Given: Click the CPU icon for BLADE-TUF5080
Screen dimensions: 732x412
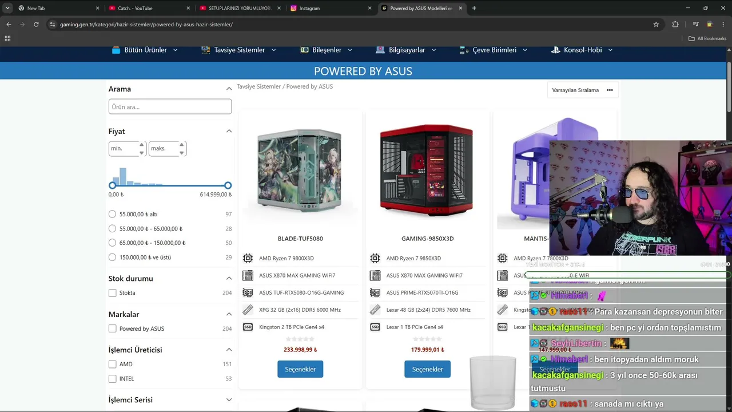Looking at the screenshot, I should point(248,258).
